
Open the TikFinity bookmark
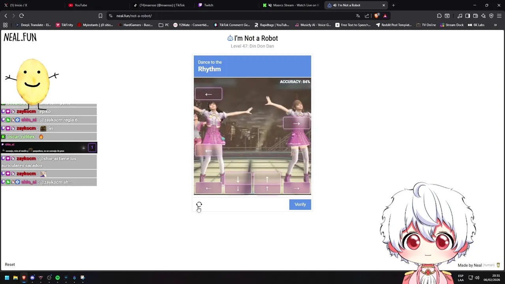point(64,25)
